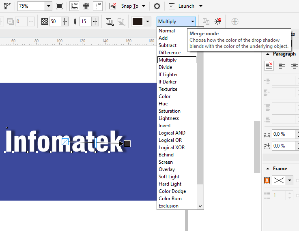Click the Publish to PDF icon

[x=8, y=6]
